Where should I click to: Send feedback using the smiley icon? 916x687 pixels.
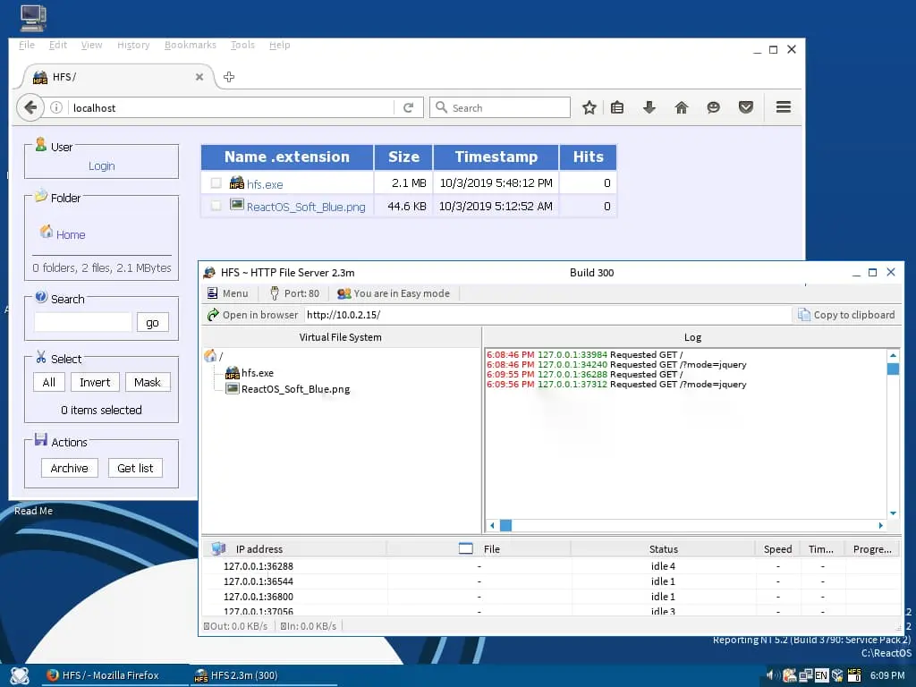[714, 106]
